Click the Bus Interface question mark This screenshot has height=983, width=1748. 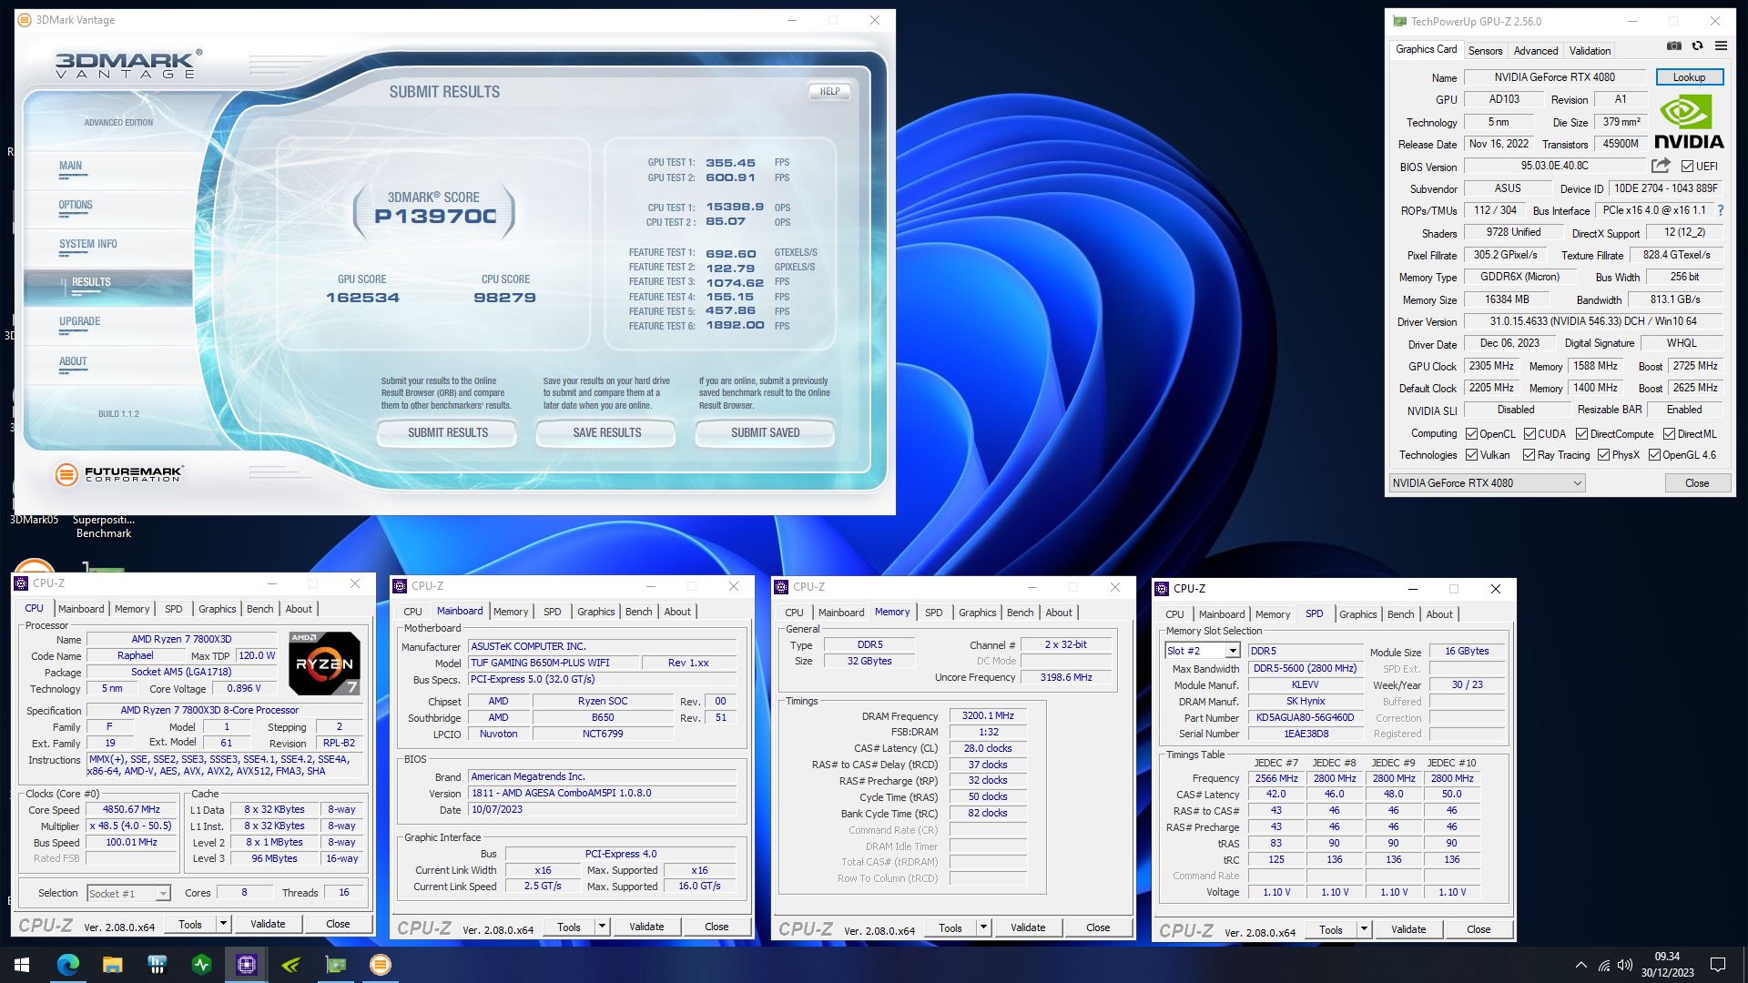click(1720, 210)
